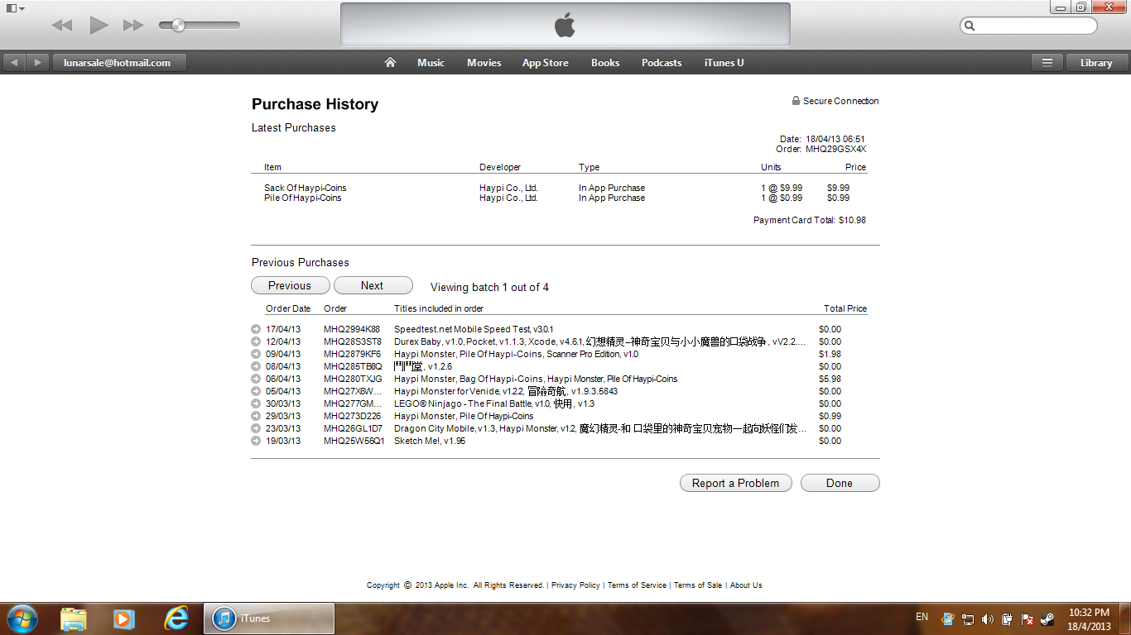Open the App Store tab
Viewport: 1131px width, 635px height.
click(x=545, y=63)
